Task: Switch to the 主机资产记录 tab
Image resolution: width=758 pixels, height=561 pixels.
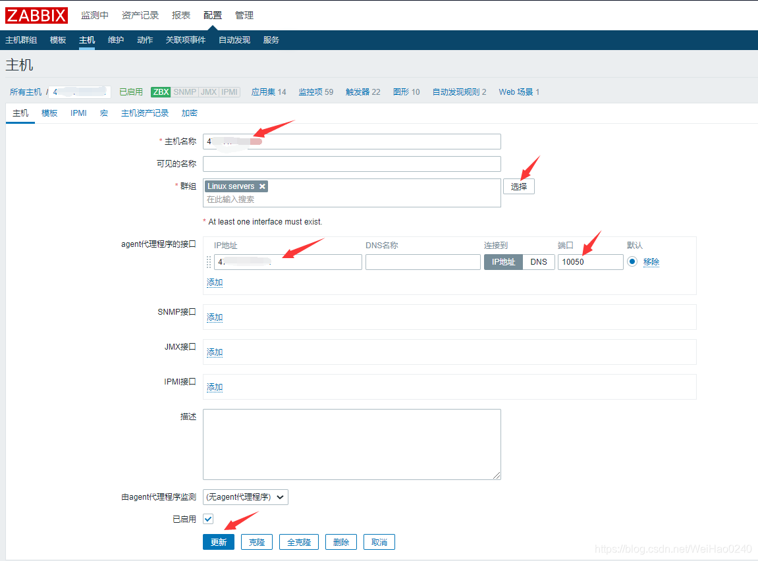Action: point(145,113)
